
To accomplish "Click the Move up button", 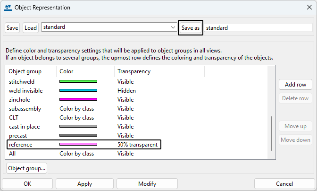I will coord(296,126).
